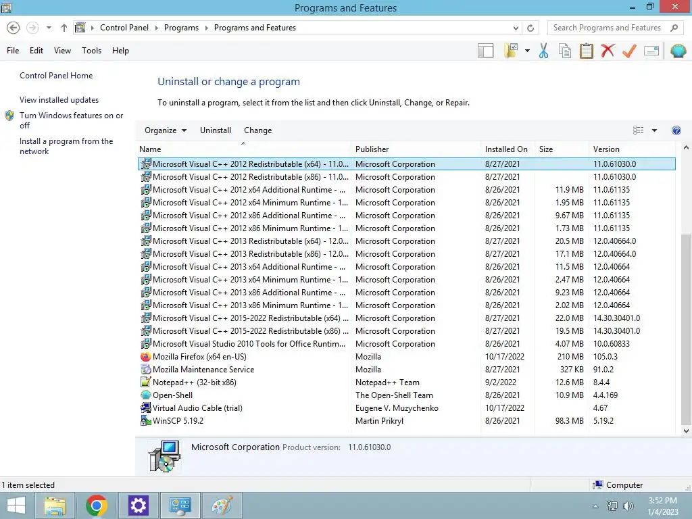Image resolution: width=692 pixels, height=519 pixels.
Task: Click the blue Help question mark icon
Action: point(676,130)
